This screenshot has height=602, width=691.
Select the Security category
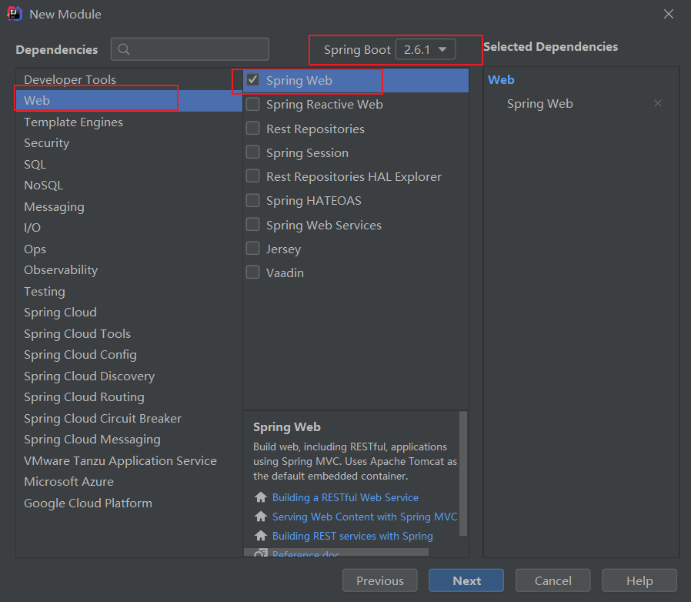pyautogui.click(x=46, y=142)
